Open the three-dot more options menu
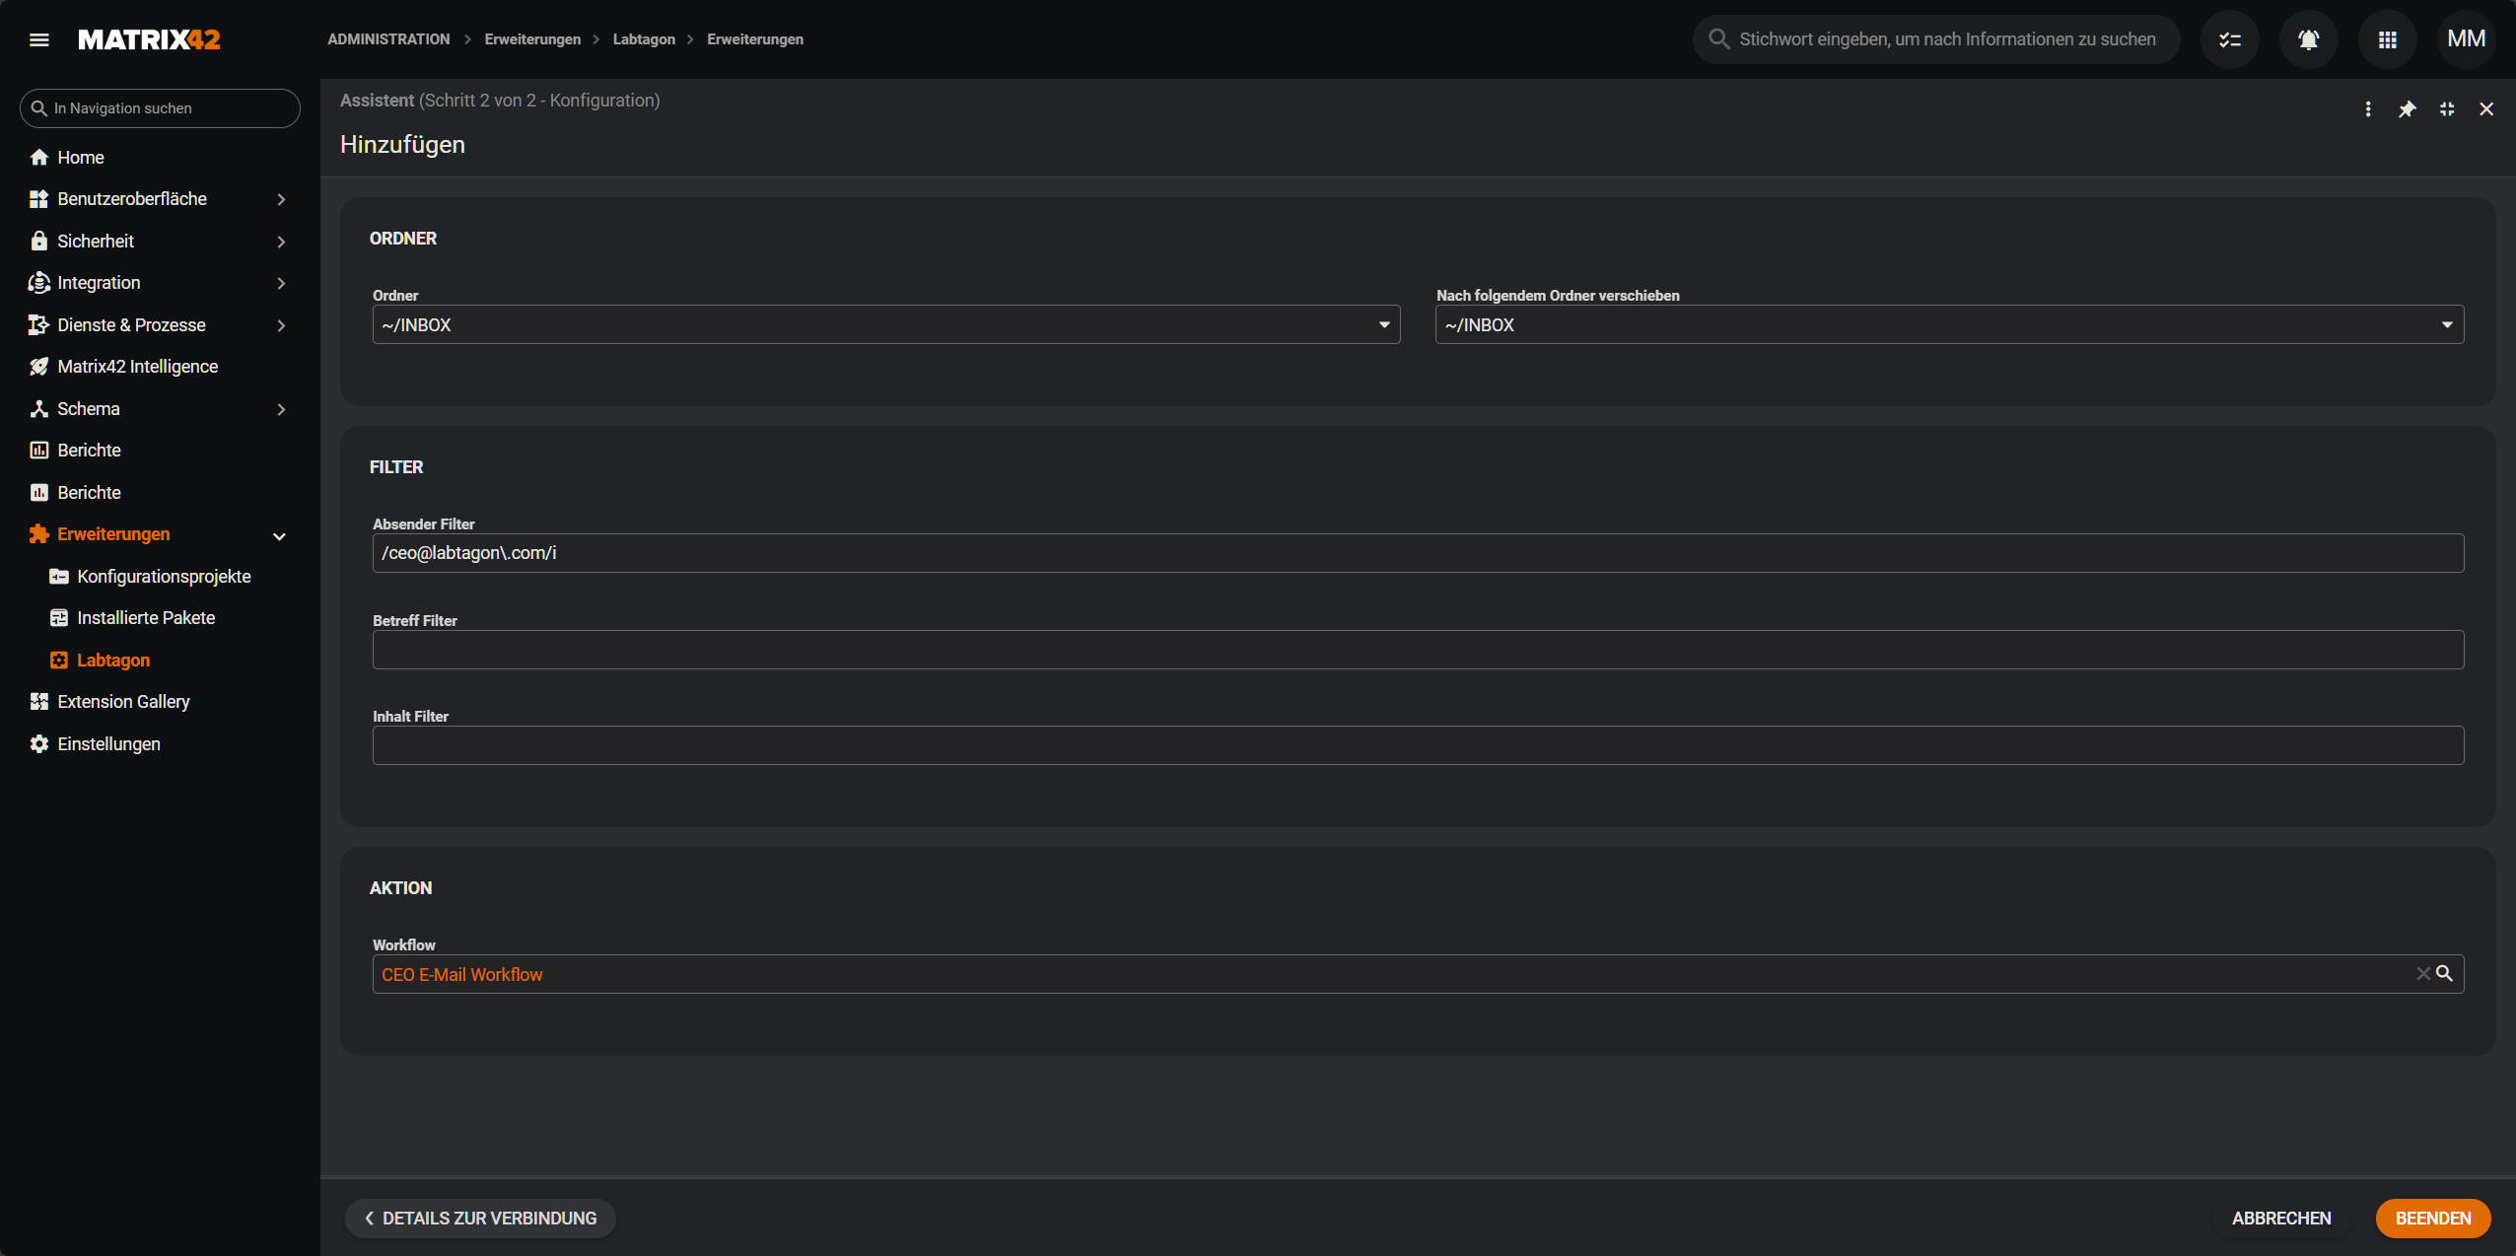Screen dimensions: 2516x1256 point(2367,109)
